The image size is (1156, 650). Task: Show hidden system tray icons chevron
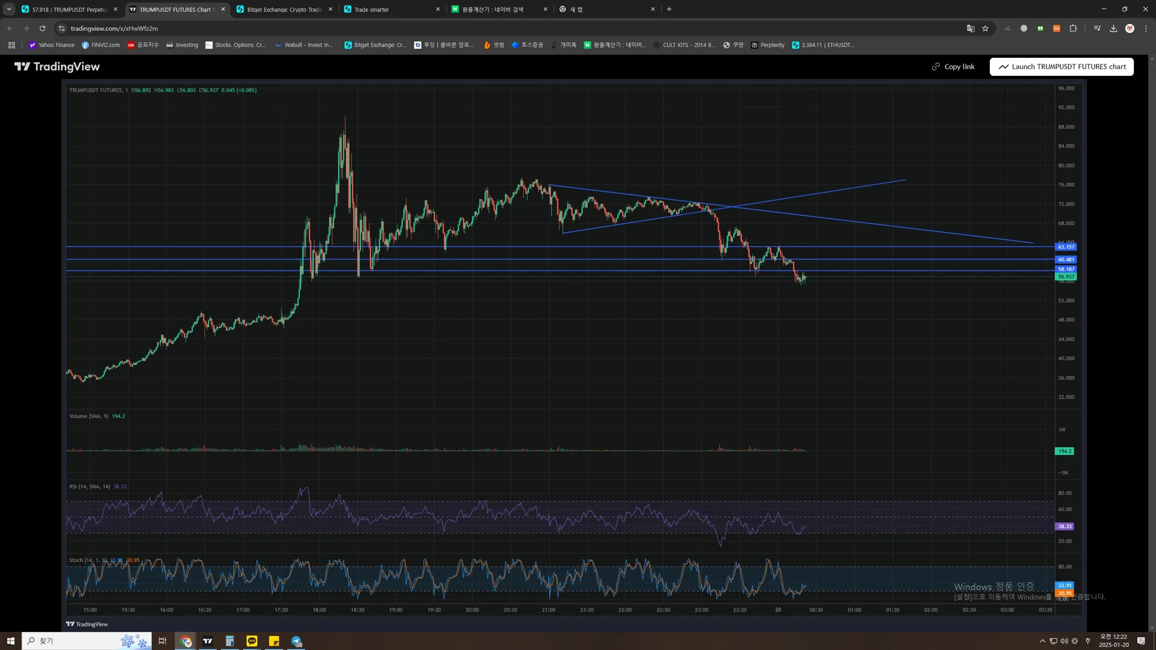(1042, 641)
